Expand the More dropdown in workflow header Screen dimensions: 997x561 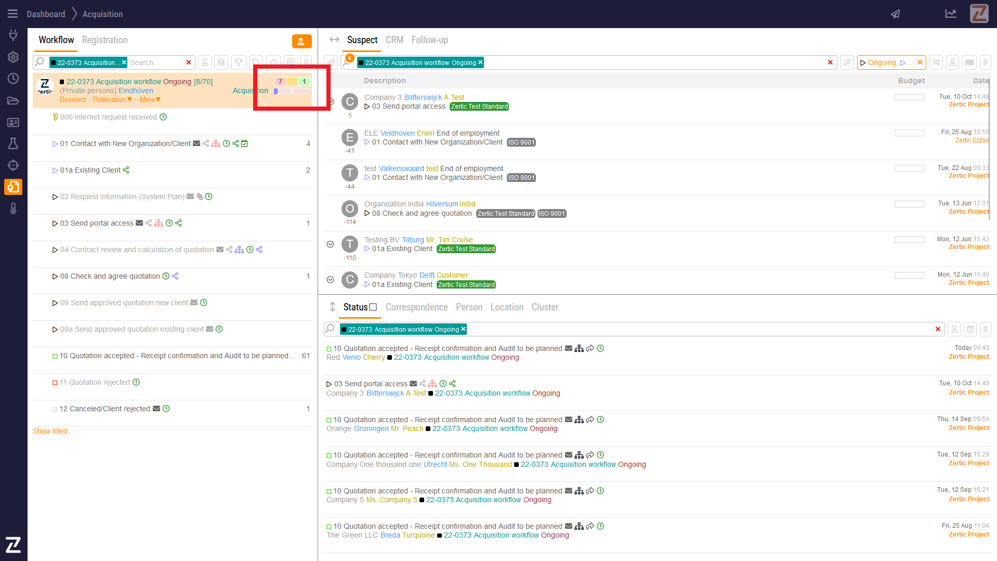[x=150, y=100]
